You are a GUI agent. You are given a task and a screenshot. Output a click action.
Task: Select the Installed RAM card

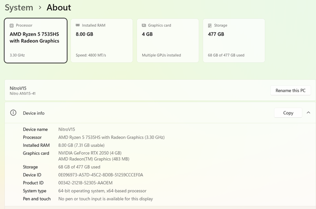click(102, 40)
